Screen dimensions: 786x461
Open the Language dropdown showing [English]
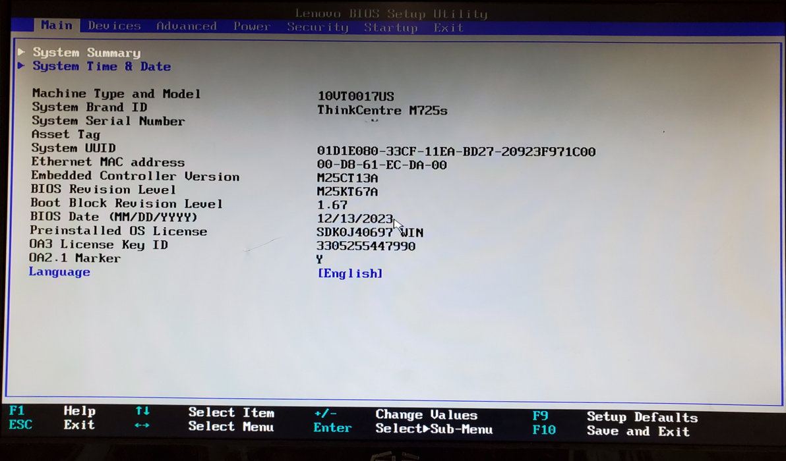point(350,273)
